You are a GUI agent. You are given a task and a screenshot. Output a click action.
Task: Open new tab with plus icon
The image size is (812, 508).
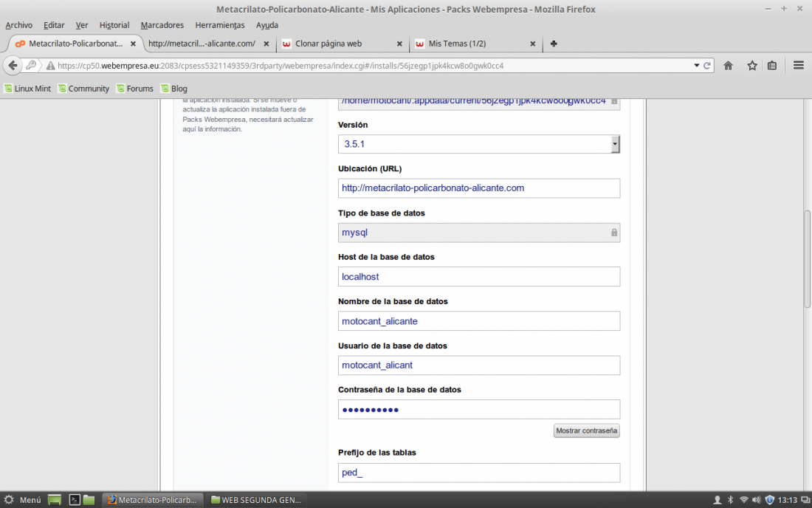coord(554,44)
